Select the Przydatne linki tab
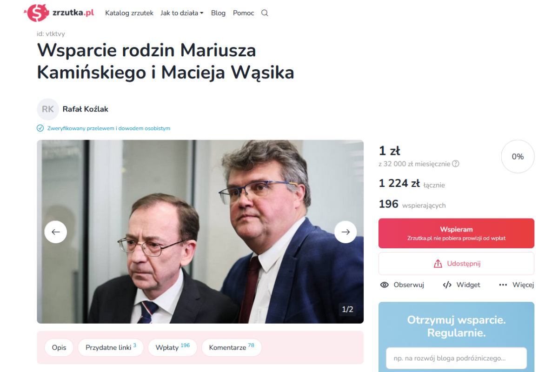 111,347
